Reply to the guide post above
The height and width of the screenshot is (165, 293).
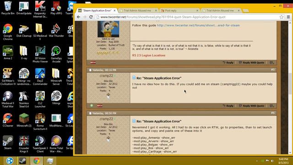(228, 63)
